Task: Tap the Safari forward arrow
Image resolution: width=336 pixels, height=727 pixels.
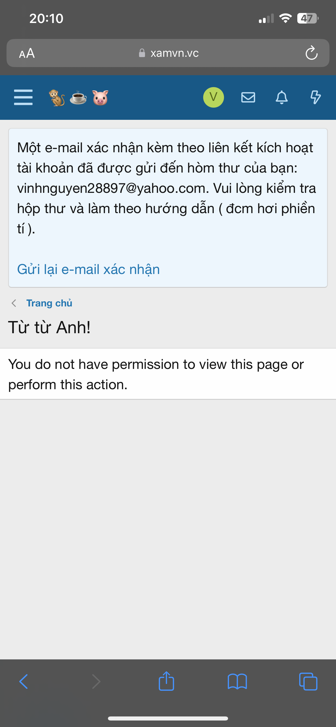Action: [x=96, y=682]
